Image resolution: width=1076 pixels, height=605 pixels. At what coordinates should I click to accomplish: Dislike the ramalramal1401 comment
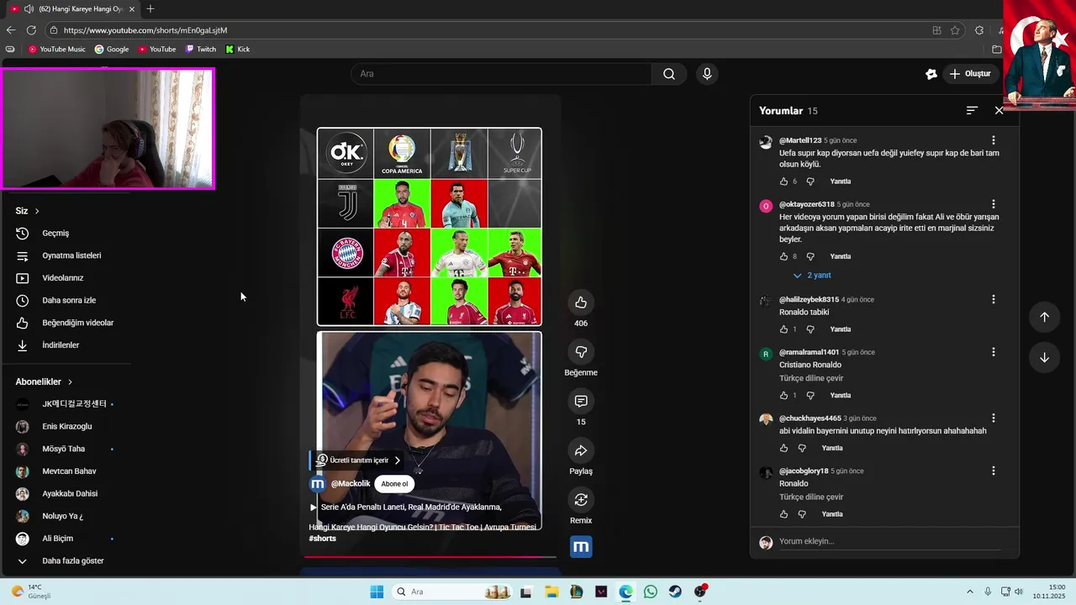coord(810,395)
